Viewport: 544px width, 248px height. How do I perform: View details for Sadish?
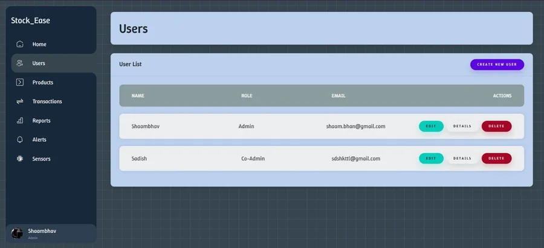[x=462, y=158]
